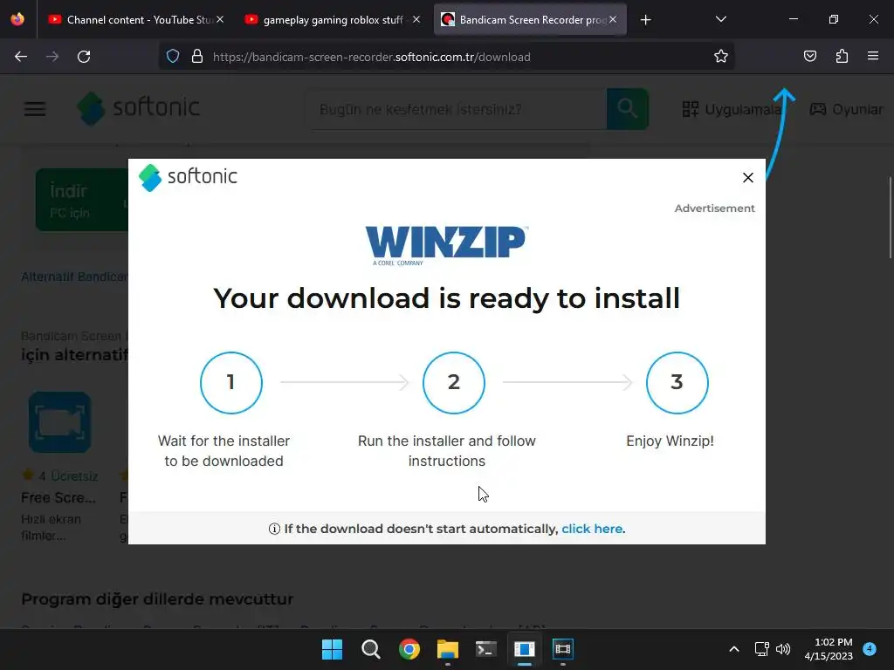Image resolution: width=894 pixels, height=670 pixels.
Task: Open notification center badge
Action: tap(870, 648)
